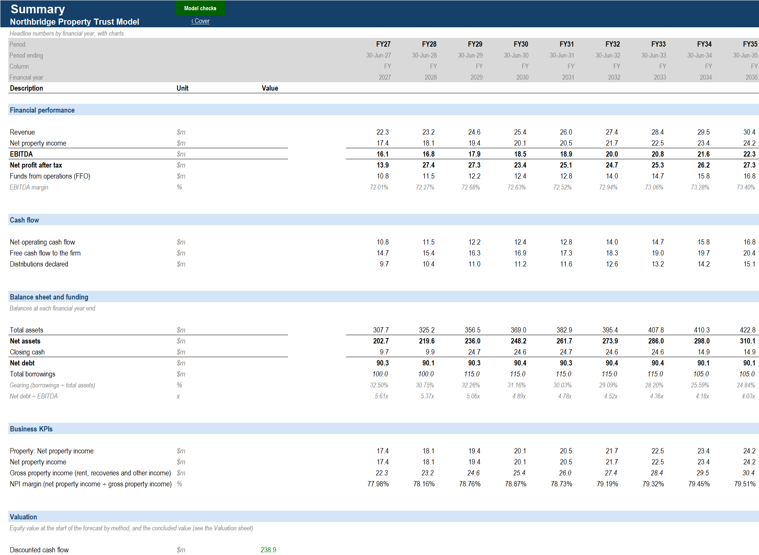Select FY27 Total borrowings value 100.0

[x=380, y=374]
